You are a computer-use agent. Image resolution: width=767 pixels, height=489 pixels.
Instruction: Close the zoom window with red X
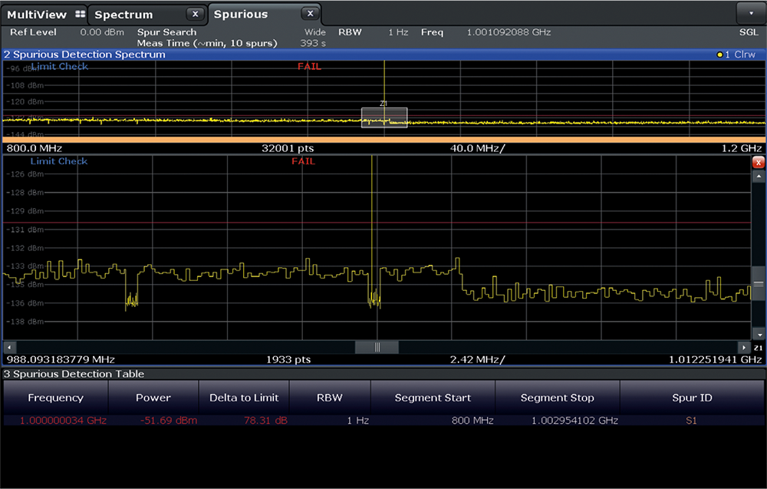759,163
